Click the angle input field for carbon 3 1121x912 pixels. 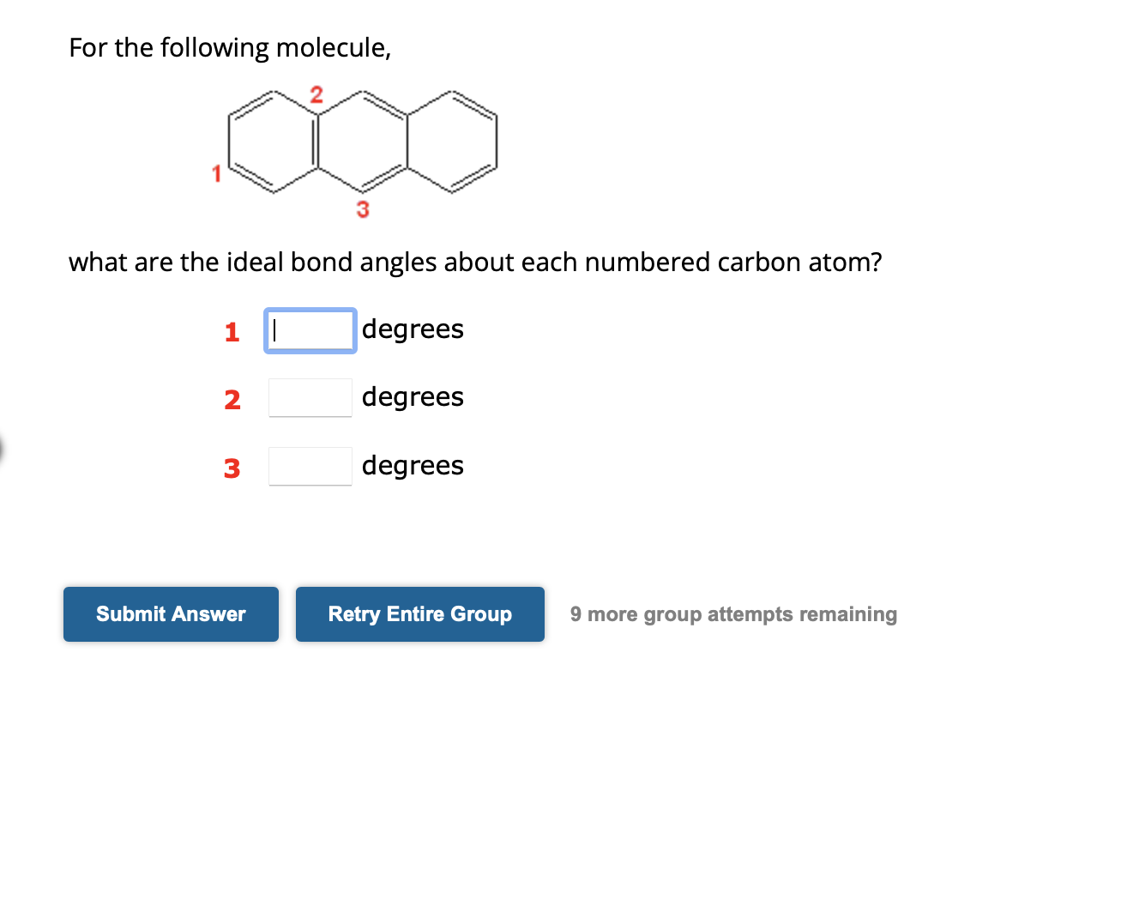(x=310, y=465)
